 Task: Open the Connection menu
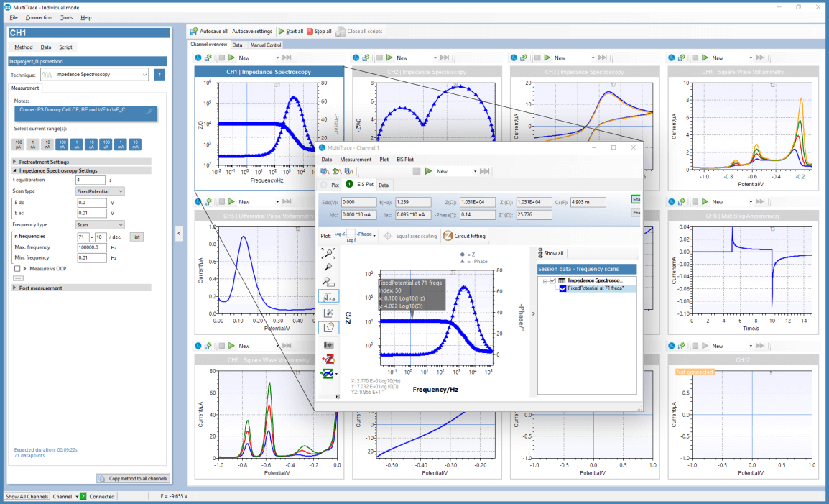click(x=39, y=17)
